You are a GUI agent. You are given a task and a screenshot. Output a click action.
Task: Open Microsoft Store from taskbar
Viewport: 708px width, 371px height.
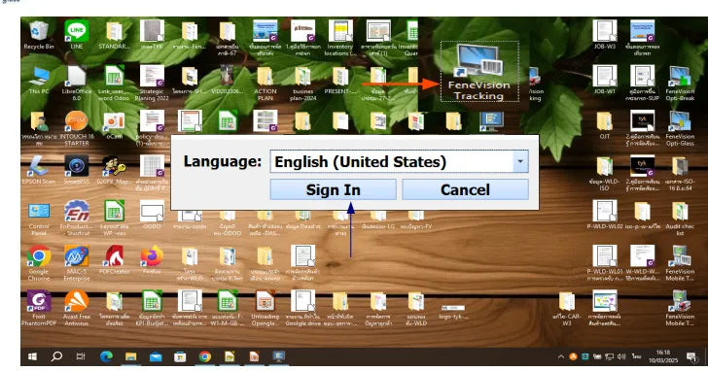point(180,357)
